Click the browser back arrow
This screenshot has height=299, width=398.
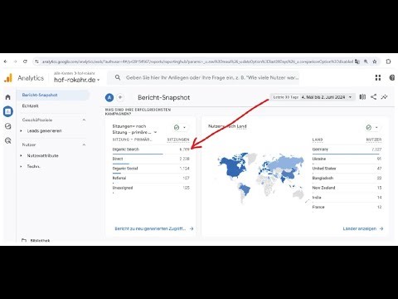(x=6, y=61)
